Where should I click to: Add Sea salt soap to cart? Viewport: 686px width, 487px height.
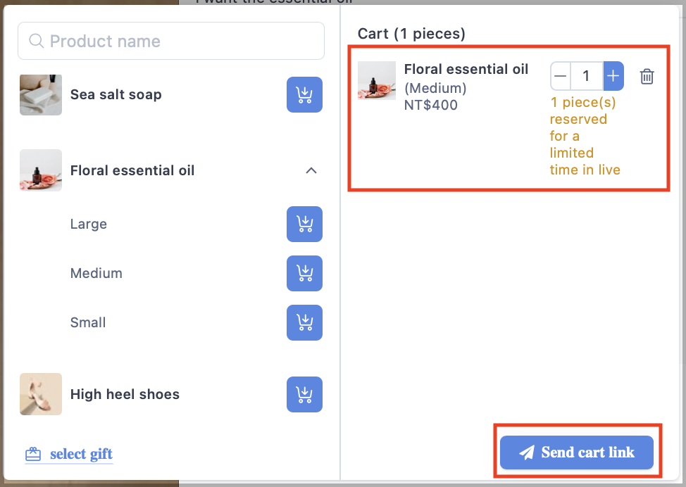(304, 95)
